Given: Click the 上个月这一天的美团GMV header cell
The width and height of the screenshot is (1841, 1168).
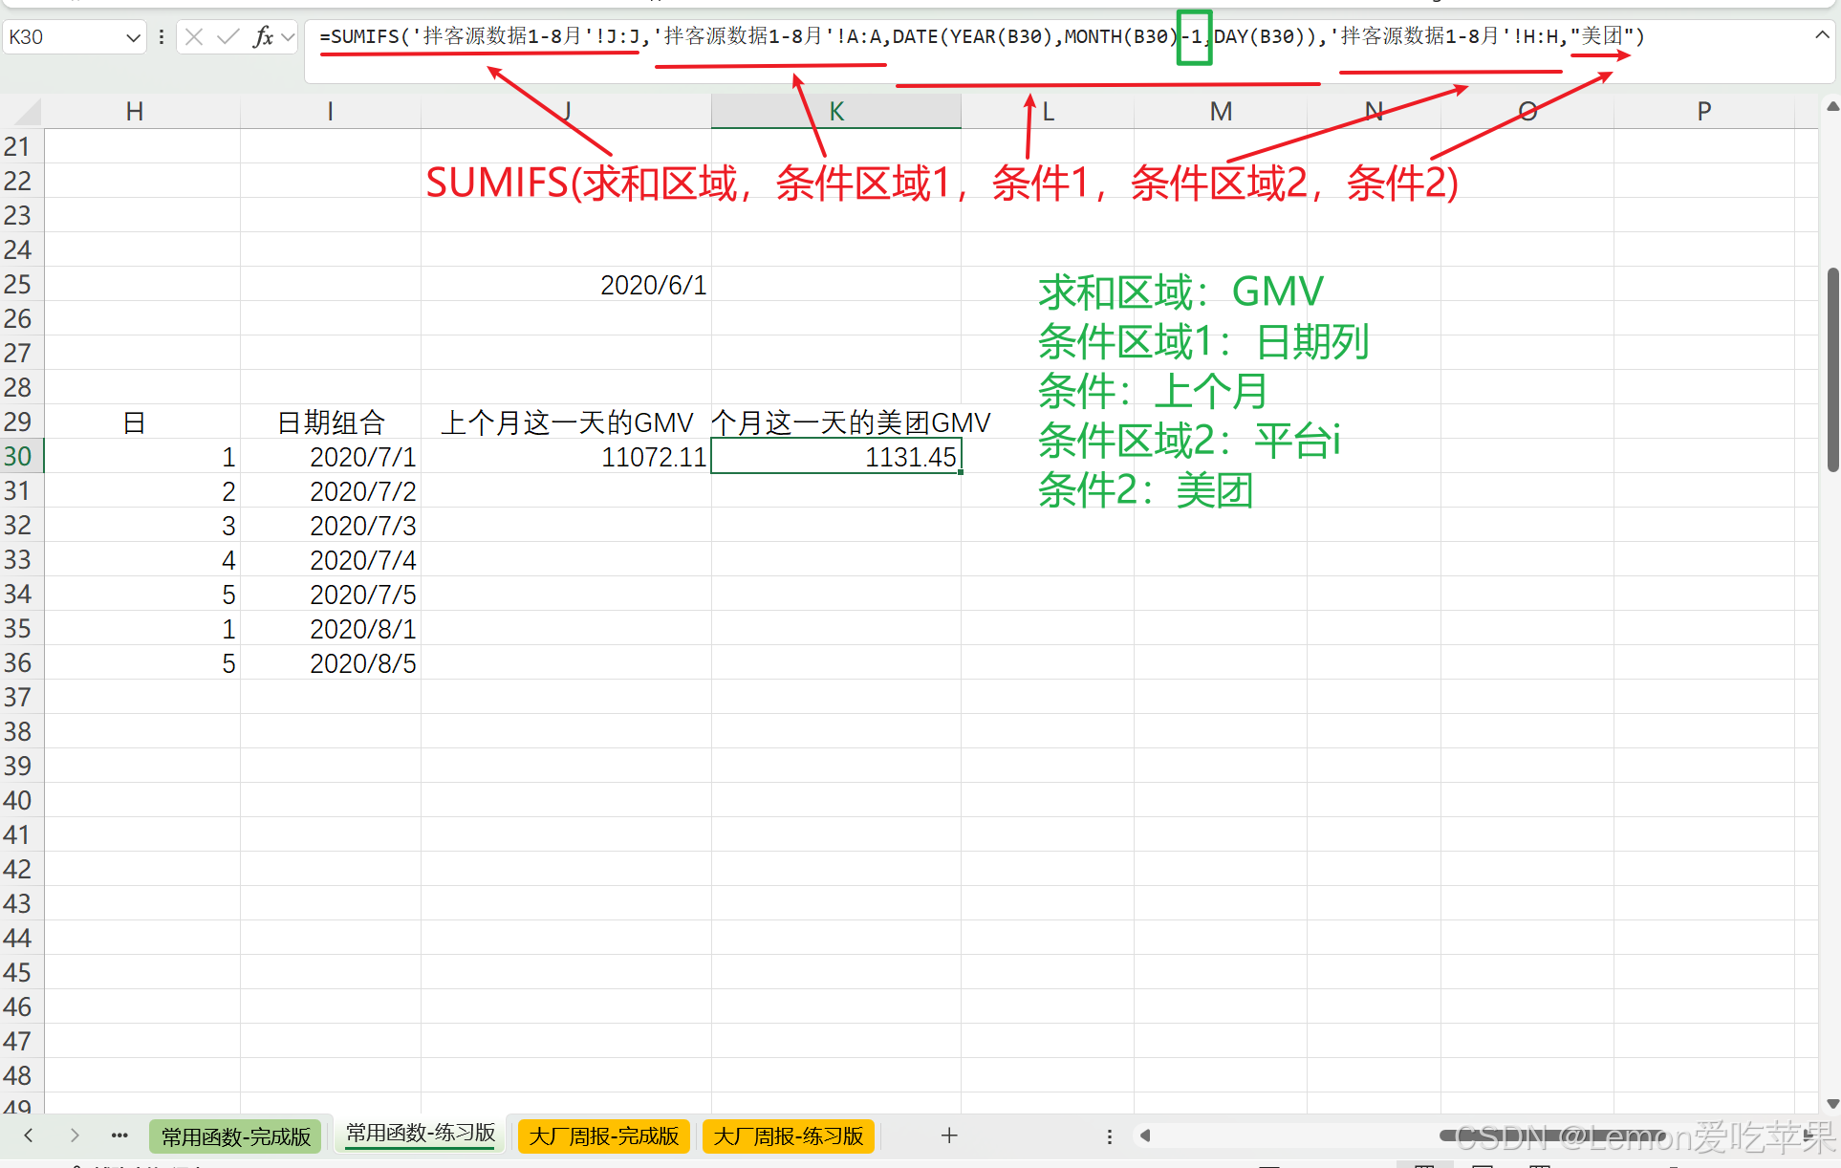Looking at the screenshot, I should click(836, 422).
